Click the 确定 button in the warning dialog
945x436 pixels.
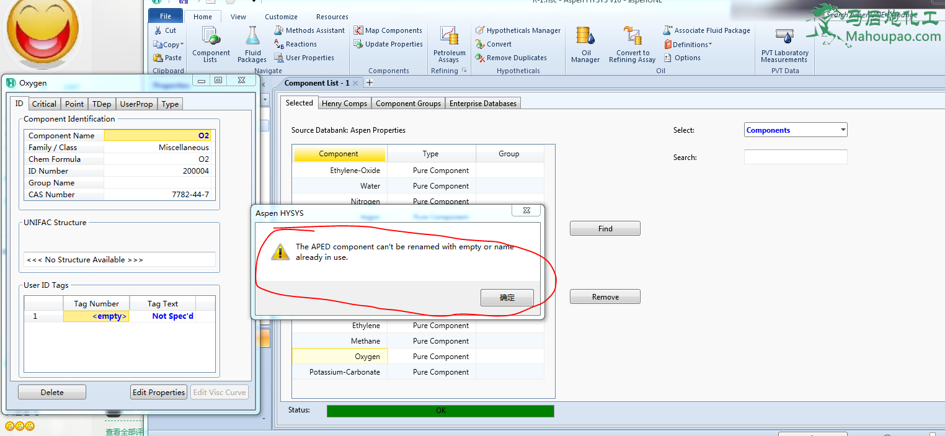coord(507,298)
